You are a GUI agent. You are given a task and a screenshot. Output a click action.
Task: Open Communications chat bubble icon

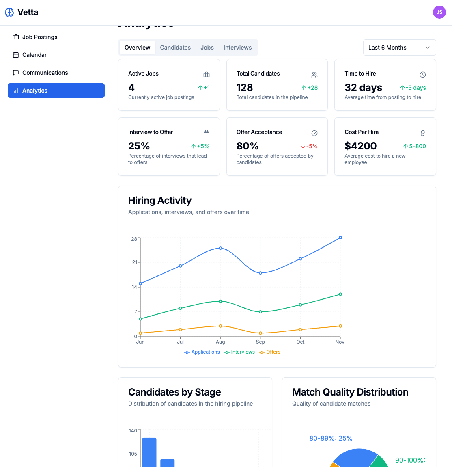(x=15, y=73)
